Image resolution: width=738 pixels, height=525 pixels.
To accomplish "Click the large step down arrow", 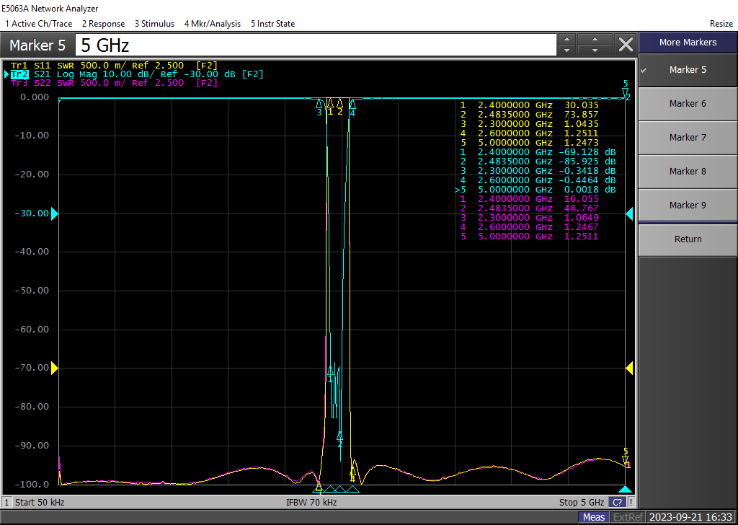I will (595, 50).
